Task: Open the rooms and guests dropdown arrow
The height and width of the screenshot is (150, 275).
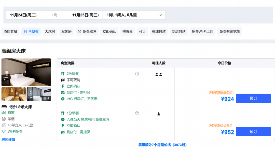Action: coord(161,15)
